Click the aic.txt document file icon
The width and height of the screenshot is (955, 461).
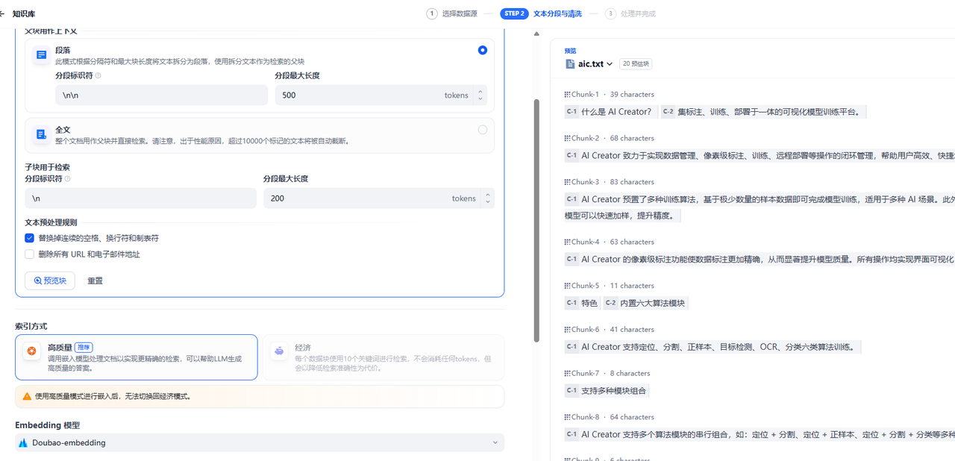pyautogui.click(x=570, y=64)
